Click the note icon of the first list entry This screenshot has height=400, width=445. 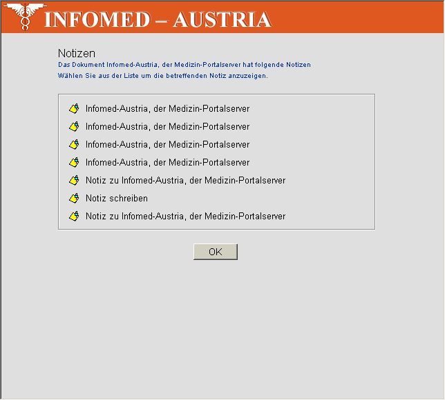(x=74, y=109)
